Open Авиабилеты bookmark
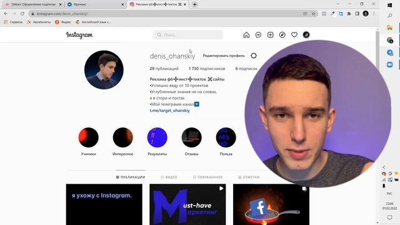This screenshot has width=400, height=225. (39, 22)
